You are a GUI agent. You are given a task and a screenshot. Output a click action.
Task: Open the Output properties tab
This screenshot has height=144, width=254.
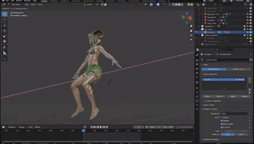(x=197, y=65)
